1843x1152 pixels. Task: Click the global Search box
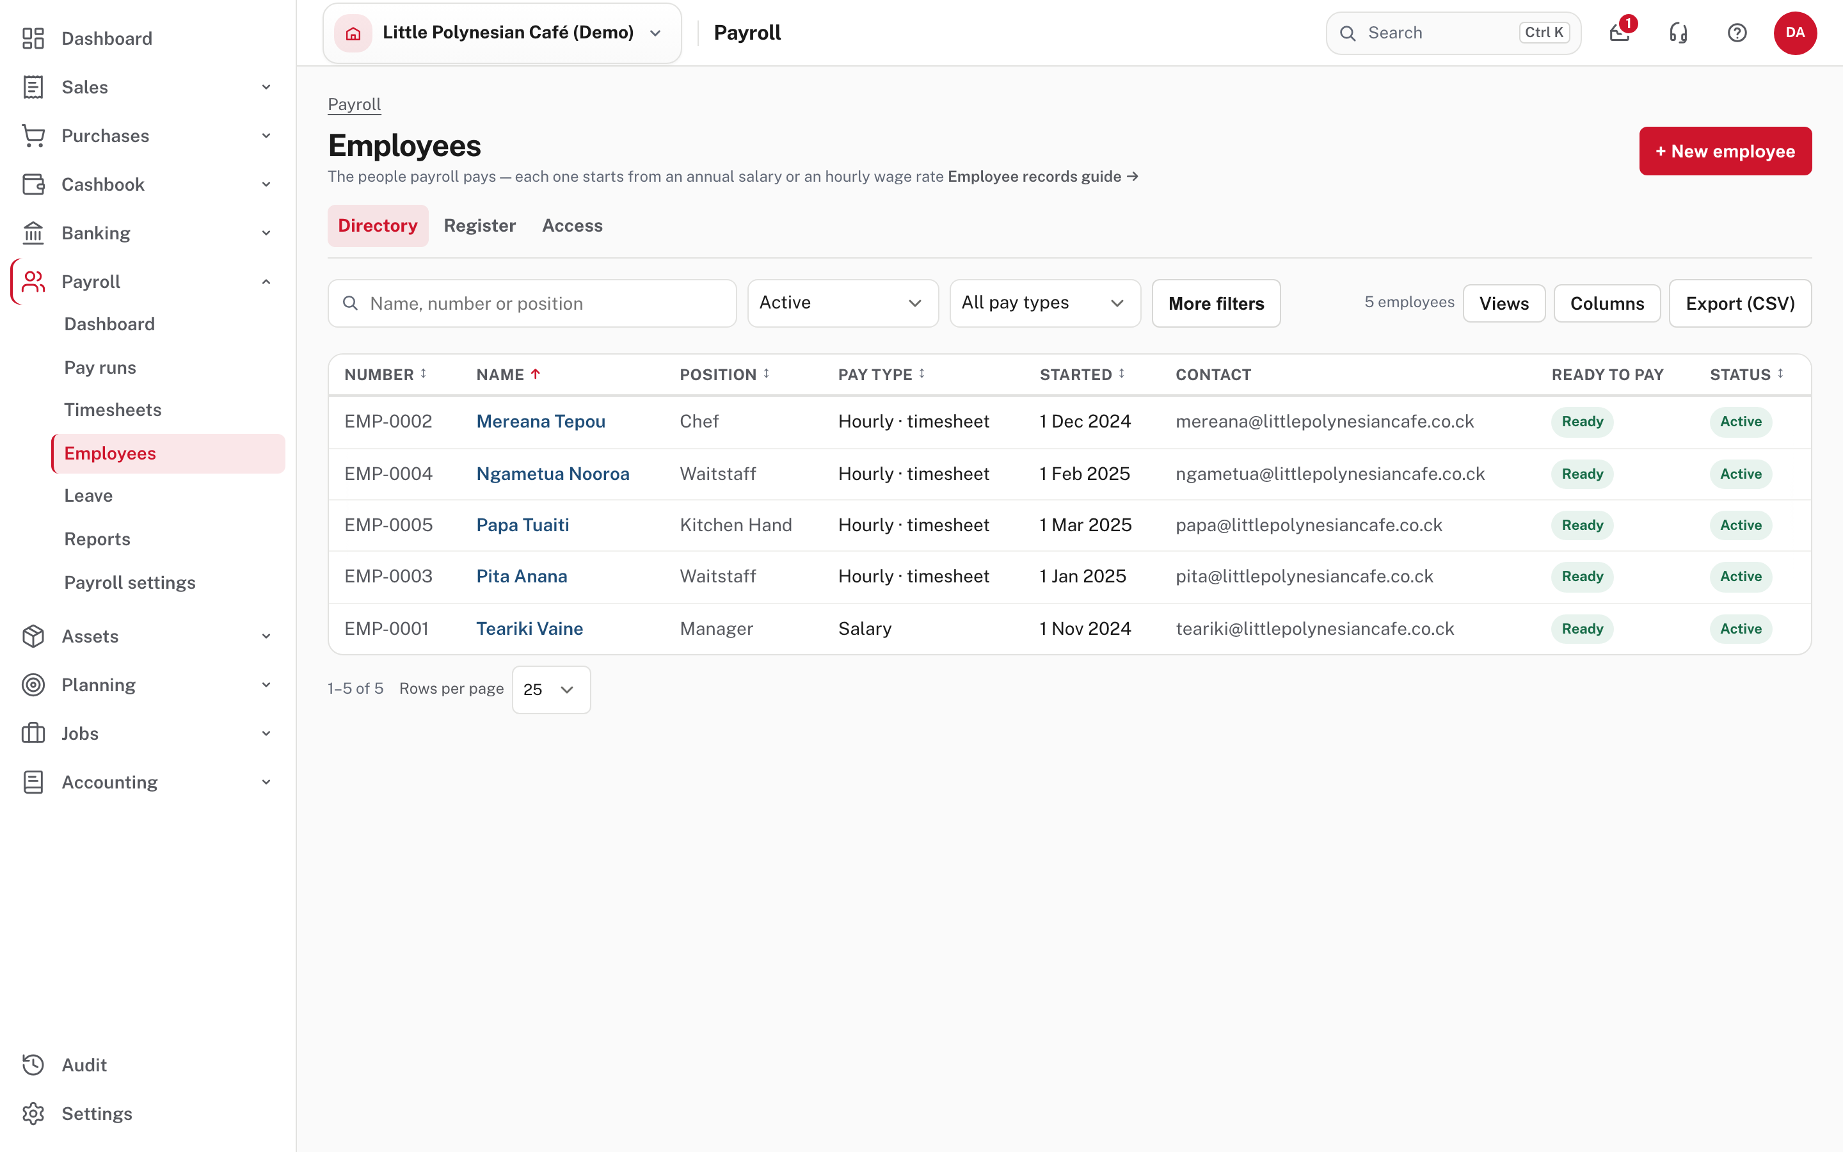coord(1453,33)
